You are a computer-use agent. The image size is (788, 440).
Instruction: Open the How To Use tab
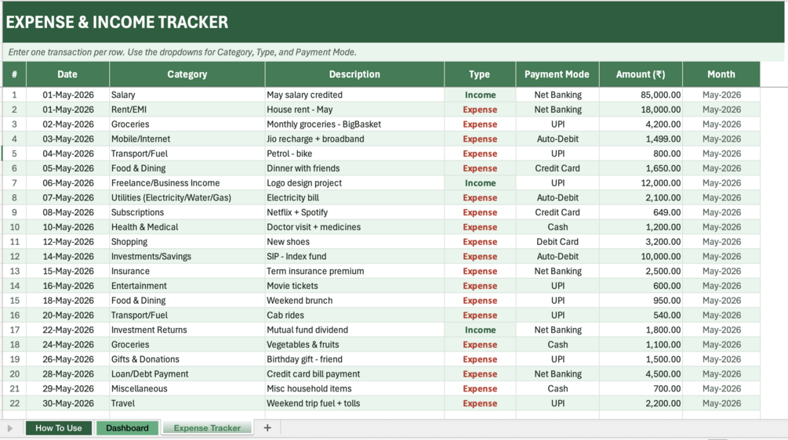[x=59, y=428]
